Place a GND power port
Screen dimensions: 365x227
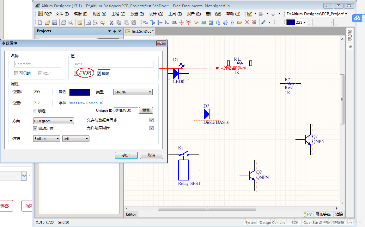pyautogui.click(x=182, y=22)
